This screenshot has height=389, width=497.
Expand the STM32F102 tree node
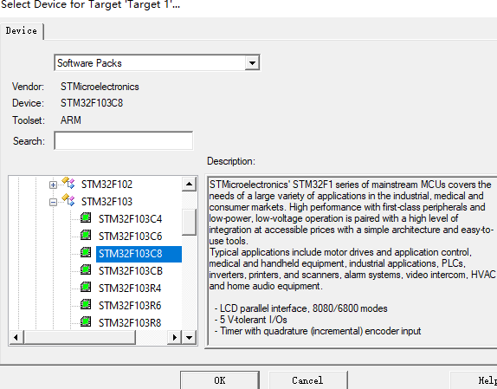tap(54, 185)
